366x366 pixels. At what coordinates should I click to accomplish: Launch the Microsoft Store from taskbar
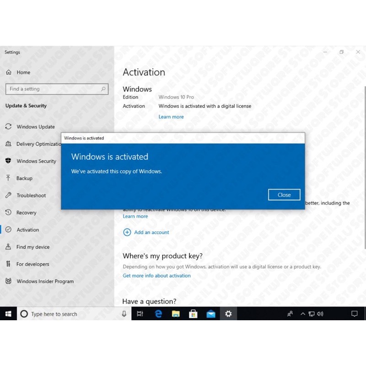tap(194, 314)
